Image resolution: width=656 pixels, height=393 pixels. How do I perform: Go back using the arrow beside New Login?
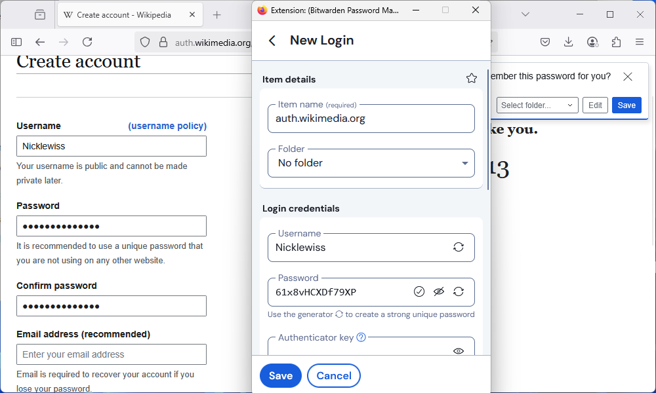point(272,41)
